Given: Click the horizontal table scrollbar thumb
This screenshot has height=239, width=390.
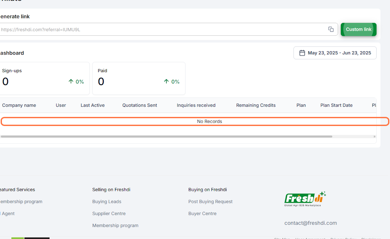Looking at the screenshot, I should (166, 137).
